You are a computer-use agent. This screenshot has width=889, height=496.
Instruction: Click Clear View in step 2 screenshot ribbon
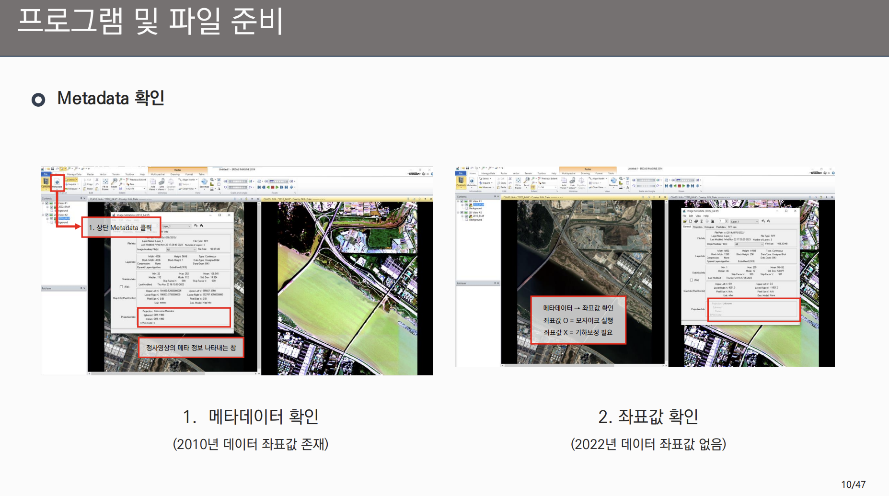597,187
